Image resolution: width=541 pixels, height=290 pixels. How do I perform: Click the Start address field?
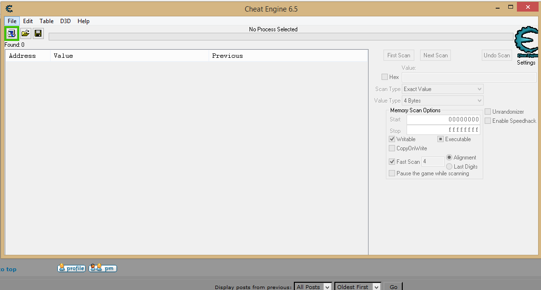click(x=443, y=119)
